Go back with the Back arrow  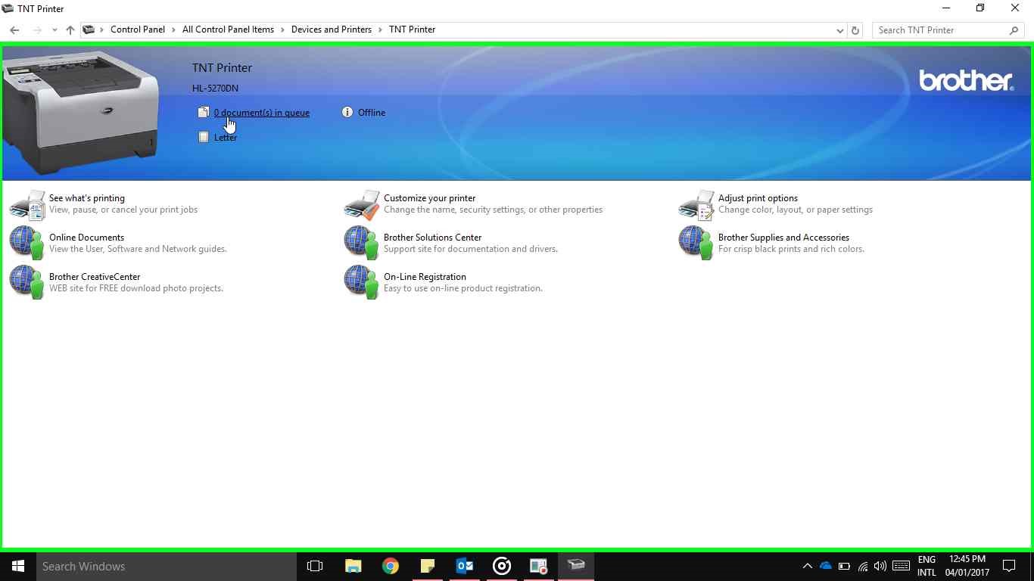click(x=15, y=30)
